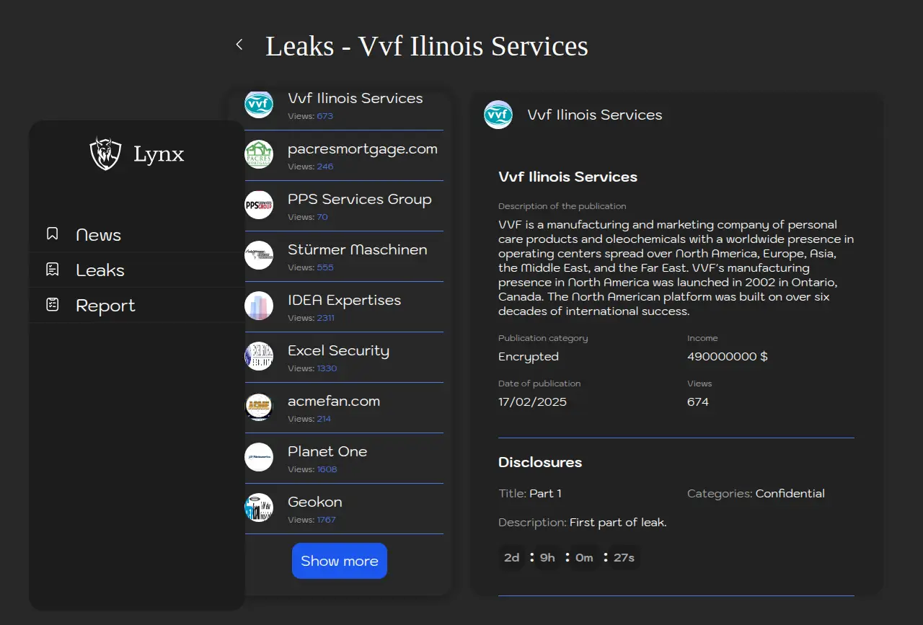The image size is (923, 625).
Task: Click the VVF logo in detail header
Action: (498, 115)
